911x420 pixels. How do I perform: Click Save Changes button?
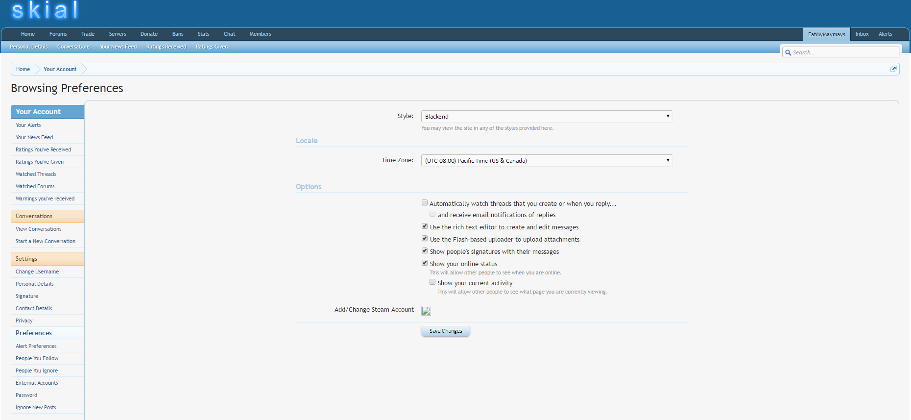(x=446, y=331)
